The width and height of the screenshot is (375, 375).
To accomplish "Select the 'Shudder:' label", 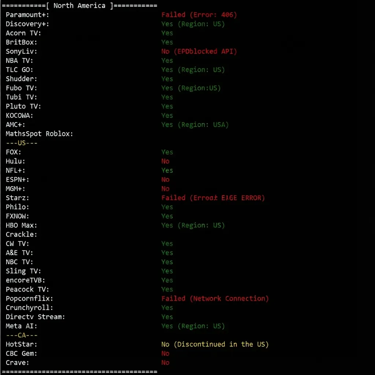I will pos(21,79).
